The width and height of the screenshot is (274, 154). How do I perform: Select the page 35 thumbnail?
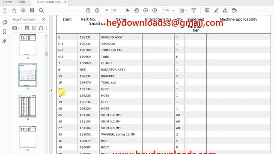click(x=27, y=137)
